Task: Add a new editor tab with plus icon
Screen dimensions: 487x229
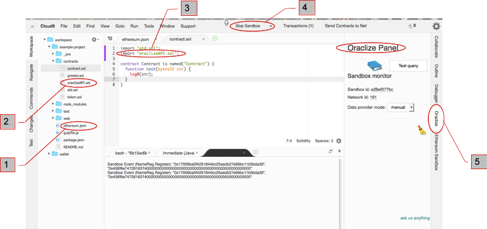Action: tap(215, 39)
